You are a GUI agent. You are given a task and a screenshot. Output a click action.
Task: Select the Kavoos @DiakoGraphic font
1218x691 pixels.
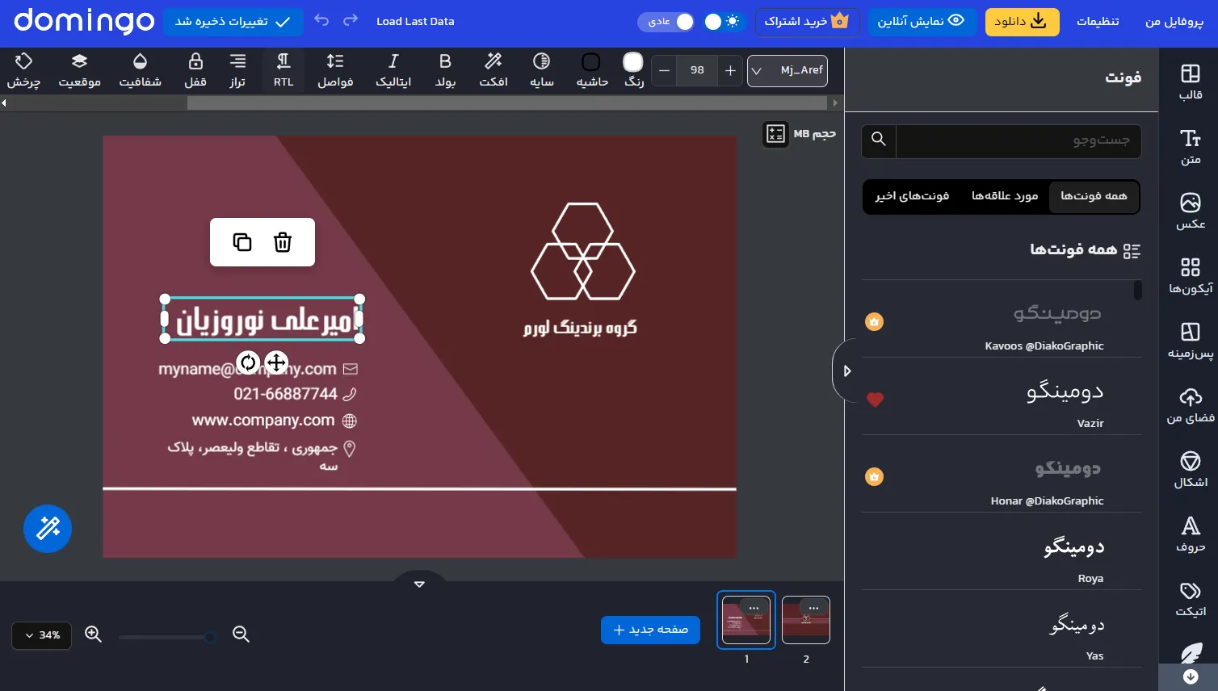point(1002,320)
